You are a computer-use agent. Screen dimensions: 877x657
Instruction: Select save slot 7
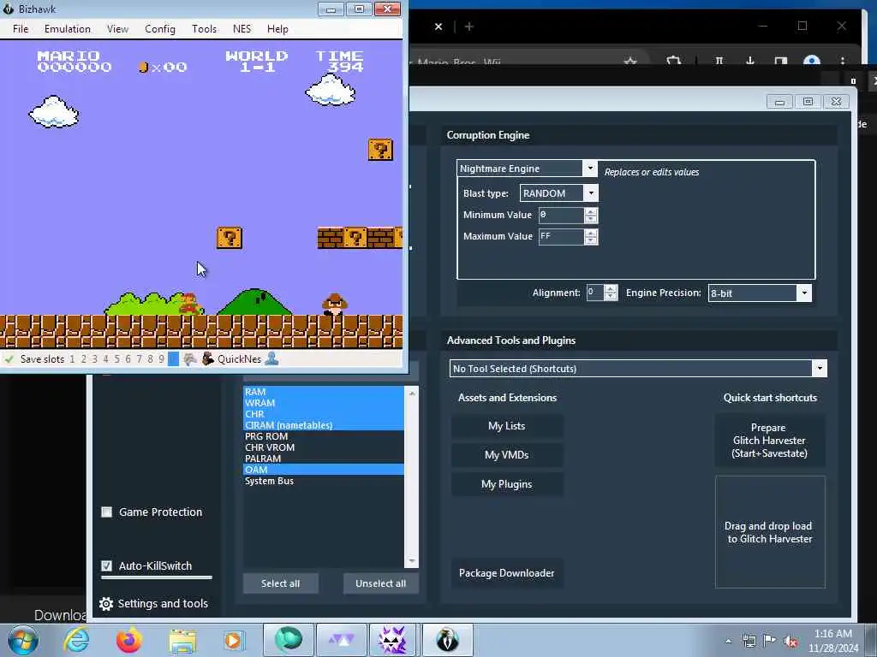click(140, 359)
